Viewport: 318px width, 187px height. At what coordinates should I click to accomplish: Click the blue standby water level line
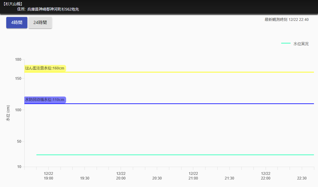click(187, 104)
